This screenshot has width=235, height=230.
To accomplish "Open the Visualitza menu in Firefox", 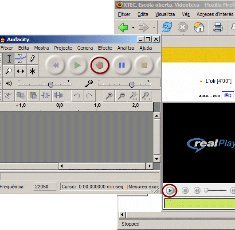I will pyautogui.click(x=165, y=14).
